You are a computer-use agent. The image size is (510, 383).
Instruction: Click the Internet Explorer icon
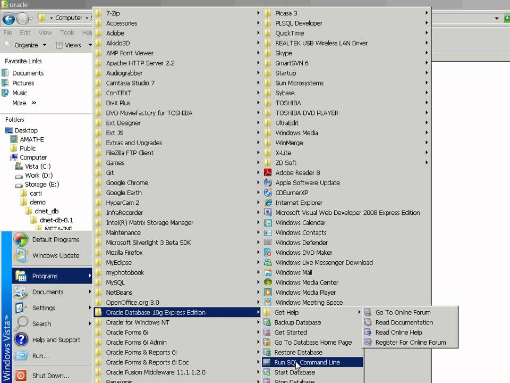(x=268, y=203)
